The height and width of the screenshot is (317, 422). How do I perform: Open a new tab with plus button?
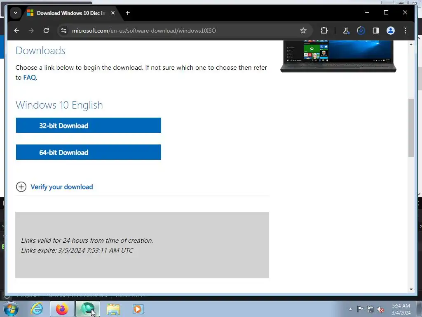point(128,13)
